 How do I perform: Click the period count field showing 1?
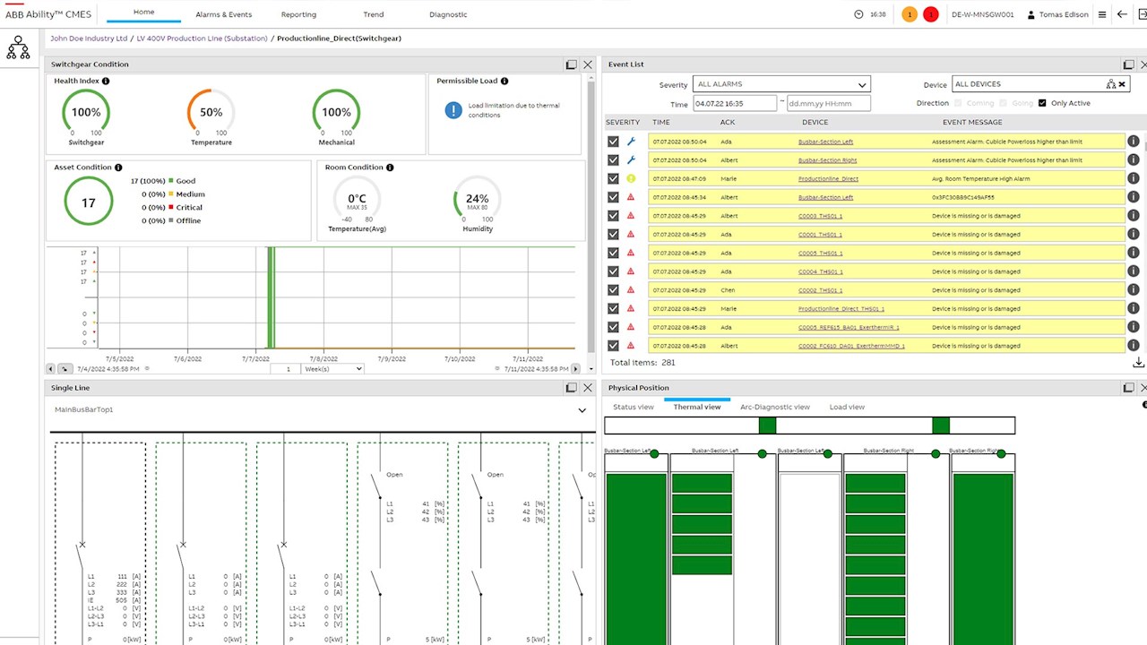[286, 368]
